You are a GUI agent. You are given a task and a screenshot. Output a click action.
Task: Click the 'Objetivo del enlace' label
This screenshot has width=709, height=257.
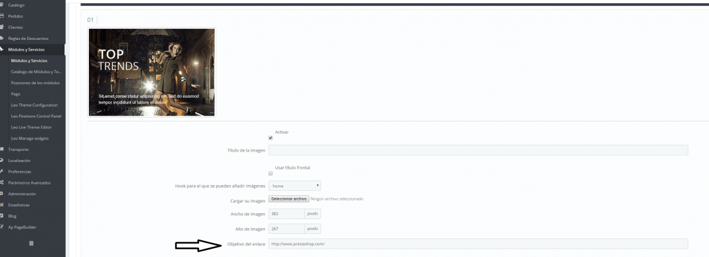point(245,244)
